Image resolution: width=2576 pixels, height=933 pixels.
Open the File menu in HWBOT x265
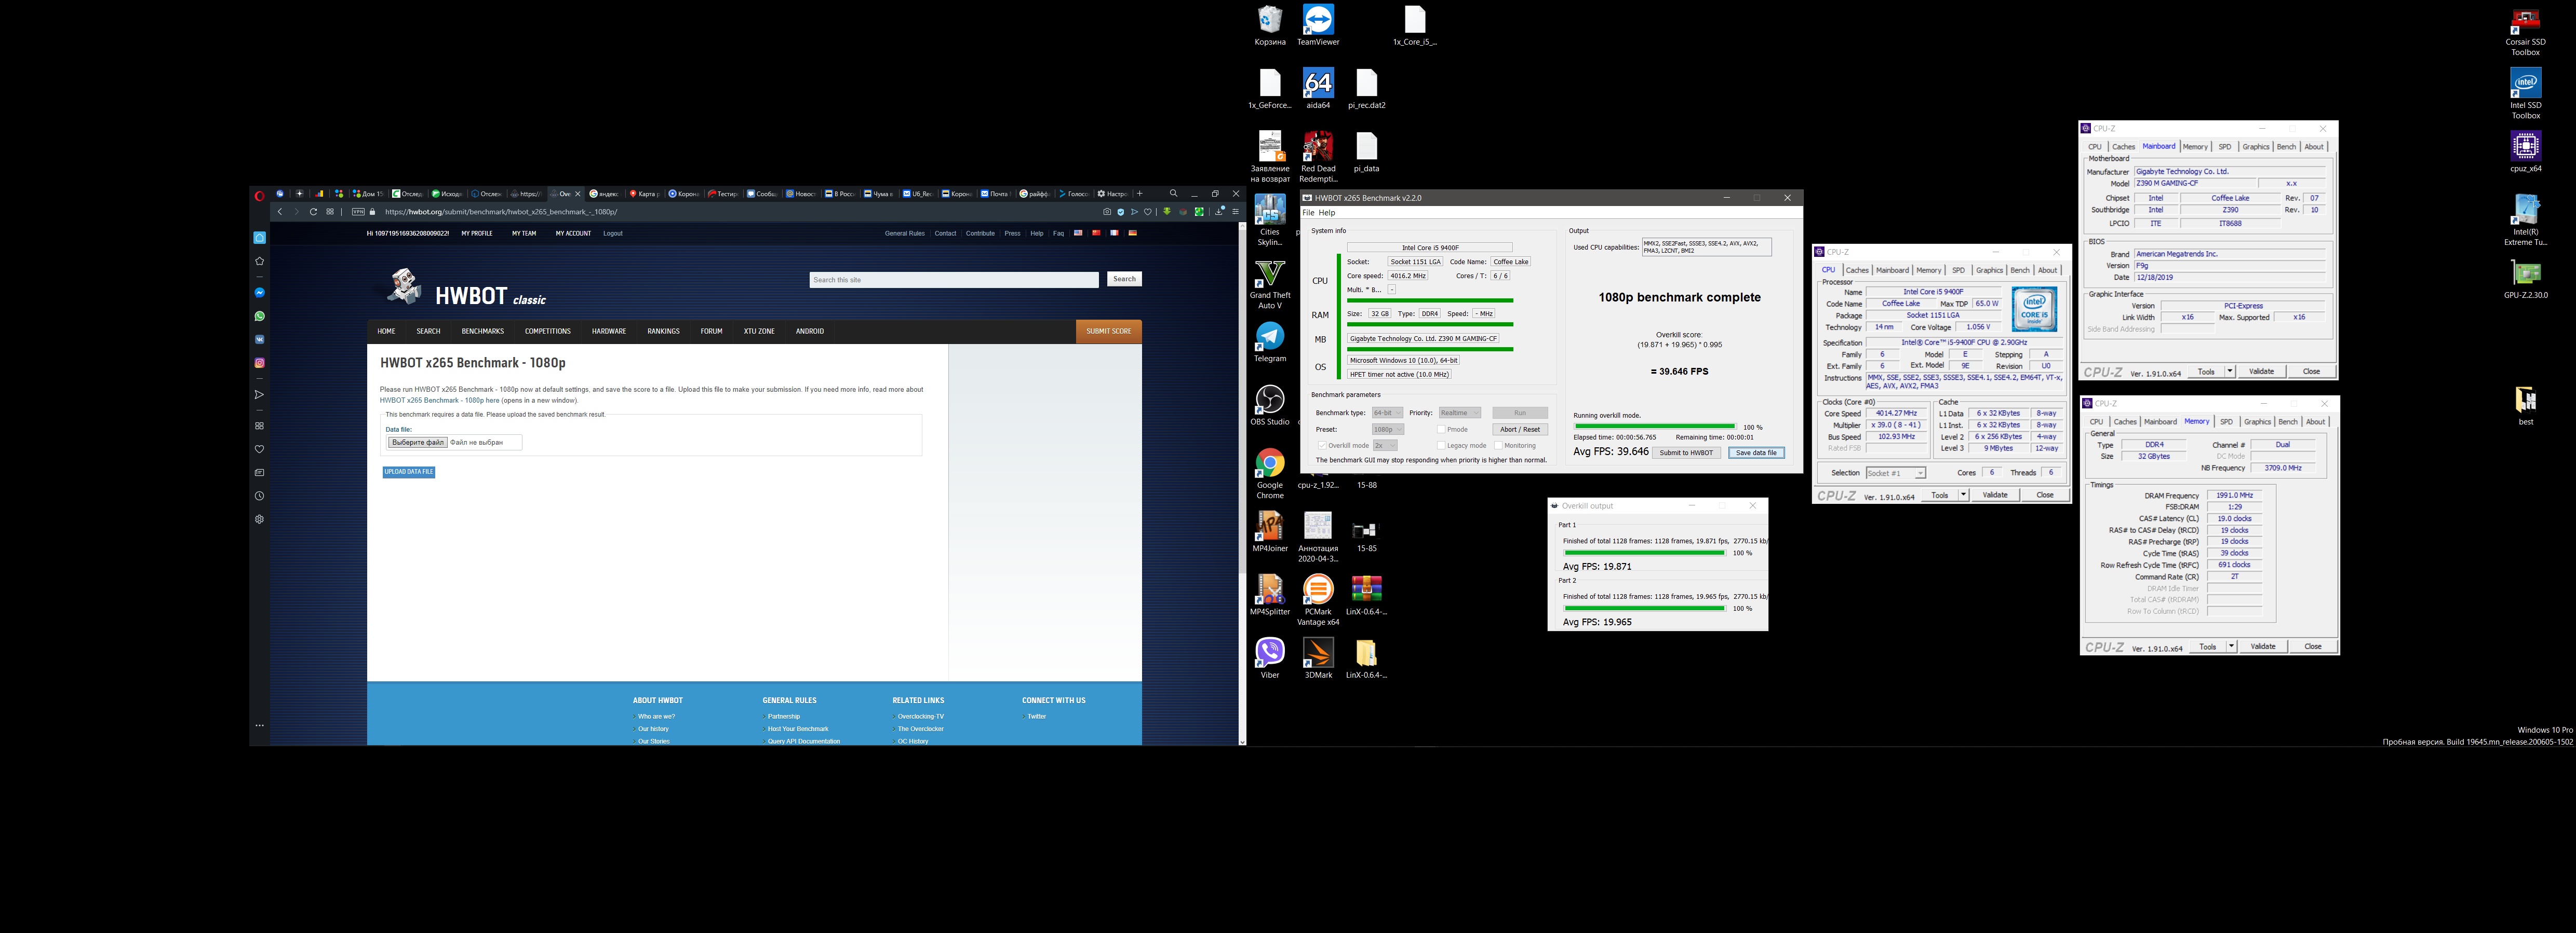pyautogui.click(x=1307, y=213)
